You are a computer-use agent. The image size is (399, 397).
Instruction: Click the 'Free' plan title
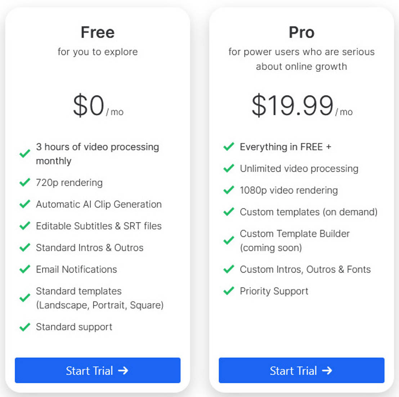[97, 32]
